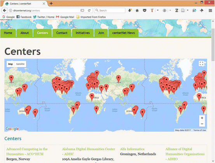Open dropdown arrow next to red T icon
This screenshot has height=163, width=215.
[x=158, y=10]
